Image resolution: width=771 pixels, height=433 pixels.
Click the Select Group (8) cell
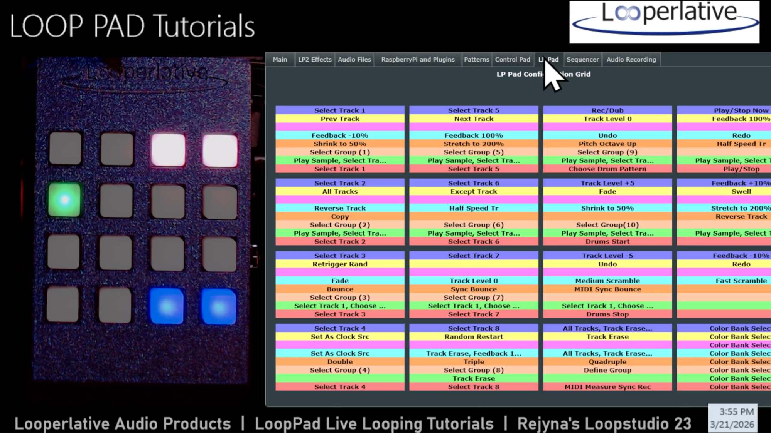pos(474,370)
